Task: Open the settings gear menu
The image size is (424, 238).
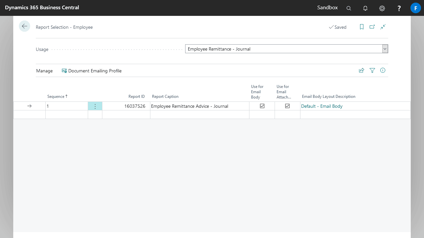Action: [x=382, y=8]
